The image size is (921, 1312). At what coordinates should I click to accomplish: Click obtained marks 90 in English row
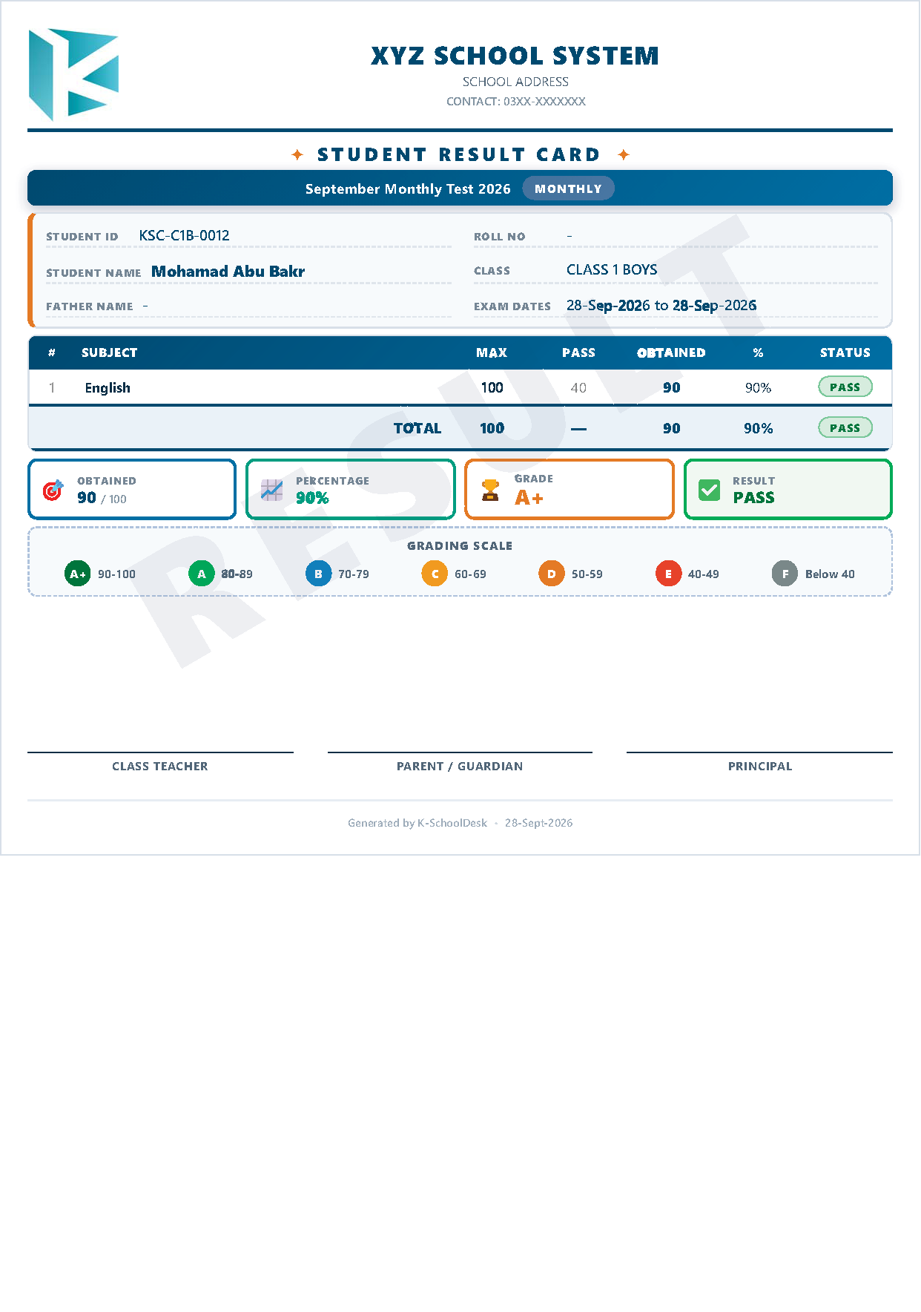pyautogui.click(x=672, y=387)
